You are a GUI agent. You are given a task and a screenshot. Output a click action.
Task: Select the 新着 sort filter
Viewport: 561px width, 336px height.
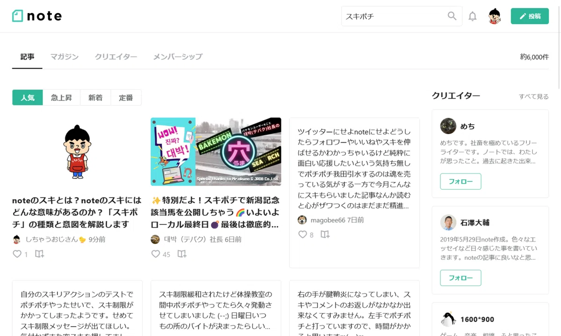(95, 98)
